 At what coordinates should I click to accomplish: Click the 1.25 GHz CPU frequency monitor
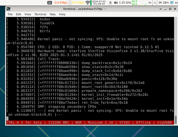pyautogui.click(x=125, y=3)
